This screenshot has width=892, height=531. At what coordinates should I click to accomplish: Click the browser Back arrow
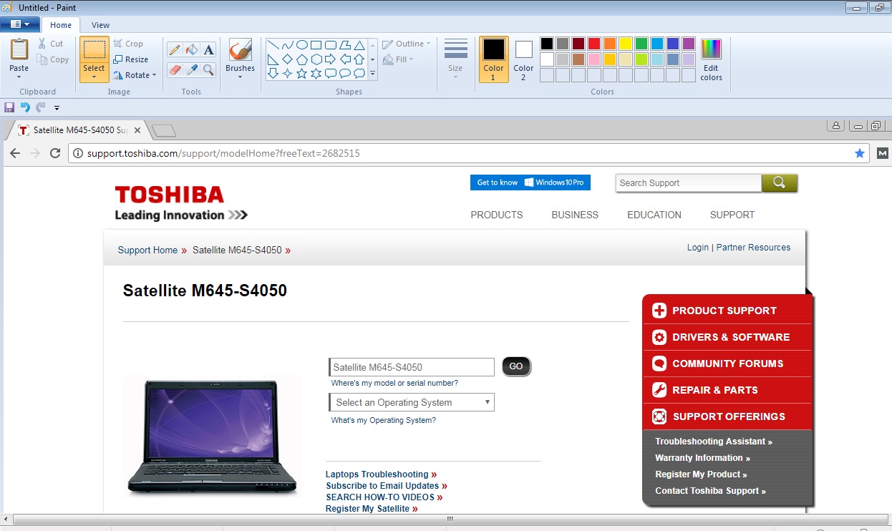(15, 153)
